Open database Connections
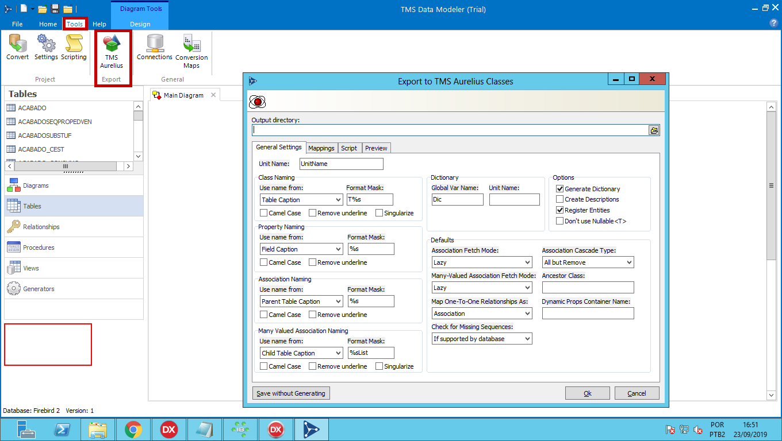 click(155, 47)
